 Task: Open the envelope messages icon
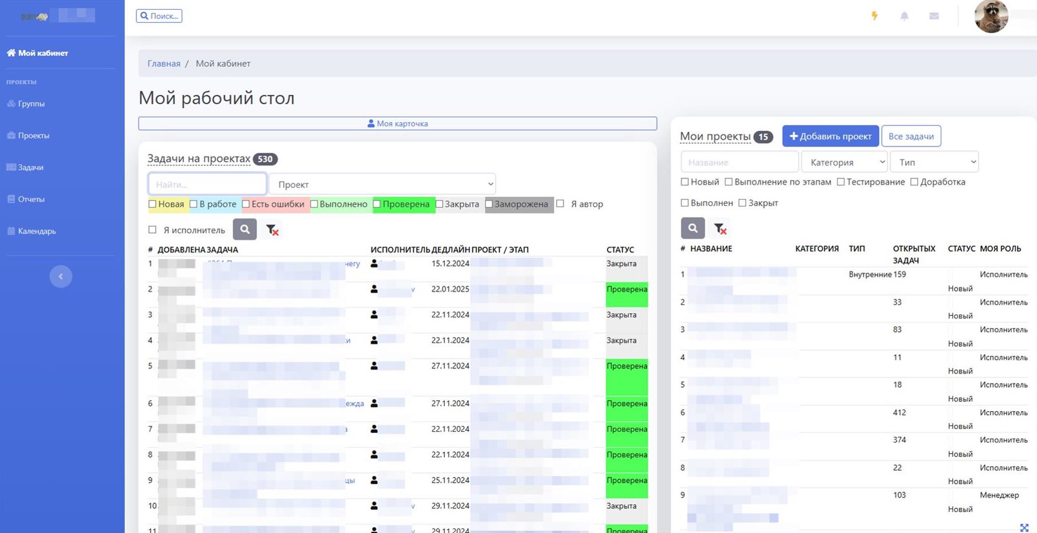point(934,16)
